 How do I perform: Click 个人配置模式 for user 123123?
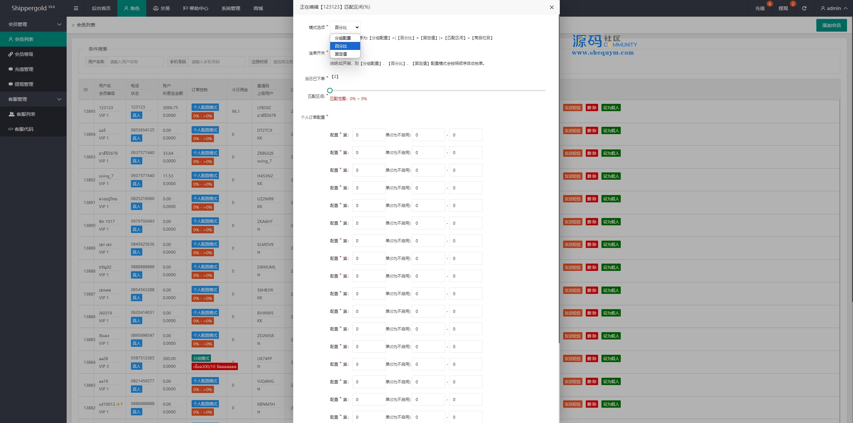pos(205,107)
